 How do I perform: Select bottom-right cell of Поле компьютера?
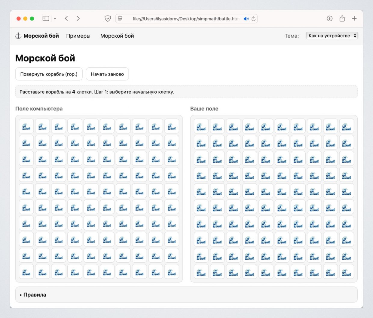(172, 272)
